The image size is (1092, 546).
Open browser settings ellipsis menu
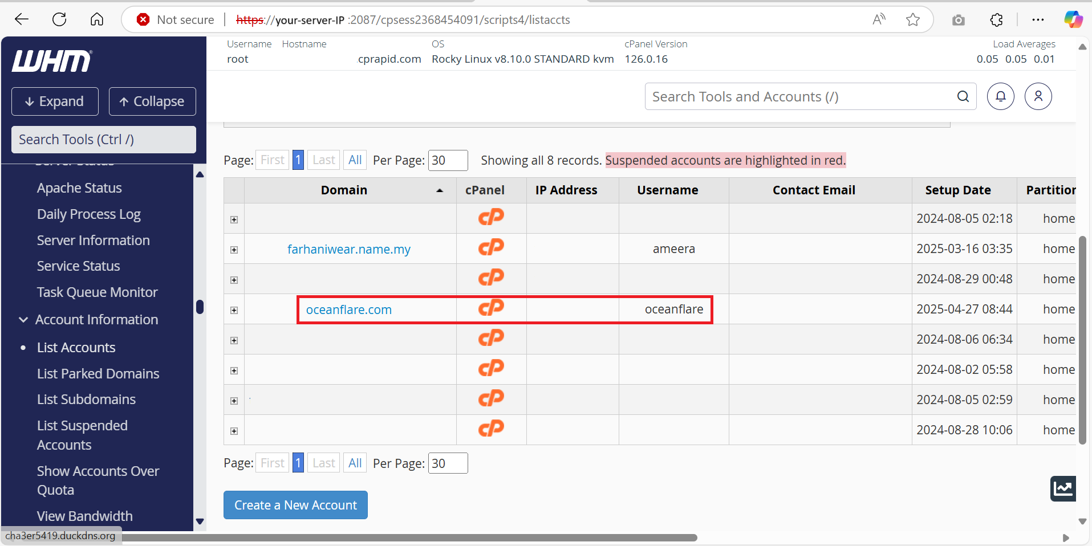(1038, 20)
